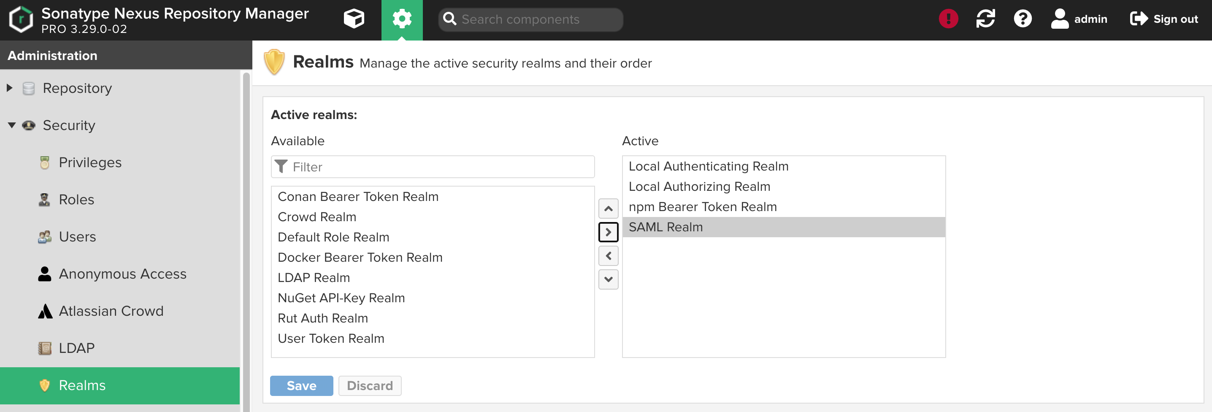Open the Browse cube icon in header

(354, 19)
